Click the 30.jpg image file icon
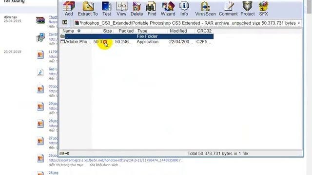The height and width of the screenshot is (175, 312). pyautogui.click(x=40, y=89)
